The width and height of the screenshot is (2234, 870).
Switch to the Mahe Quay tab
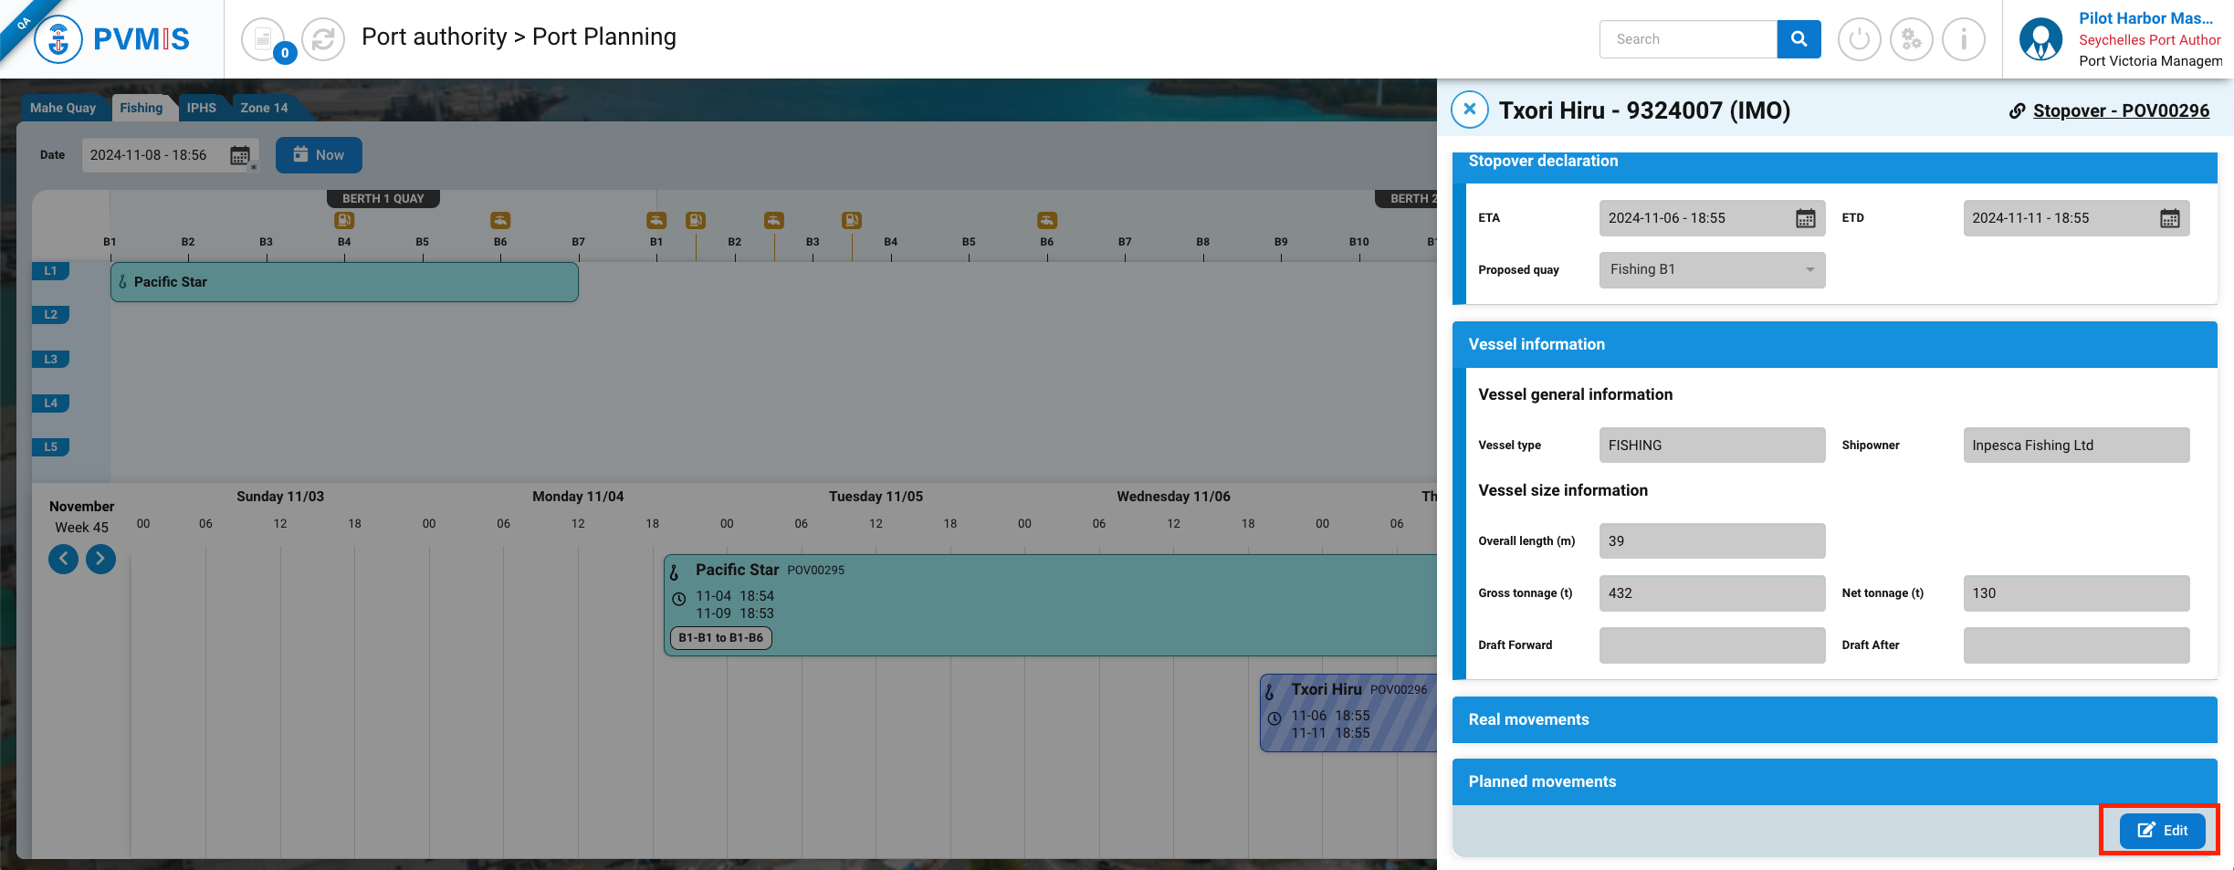point(63,108)
